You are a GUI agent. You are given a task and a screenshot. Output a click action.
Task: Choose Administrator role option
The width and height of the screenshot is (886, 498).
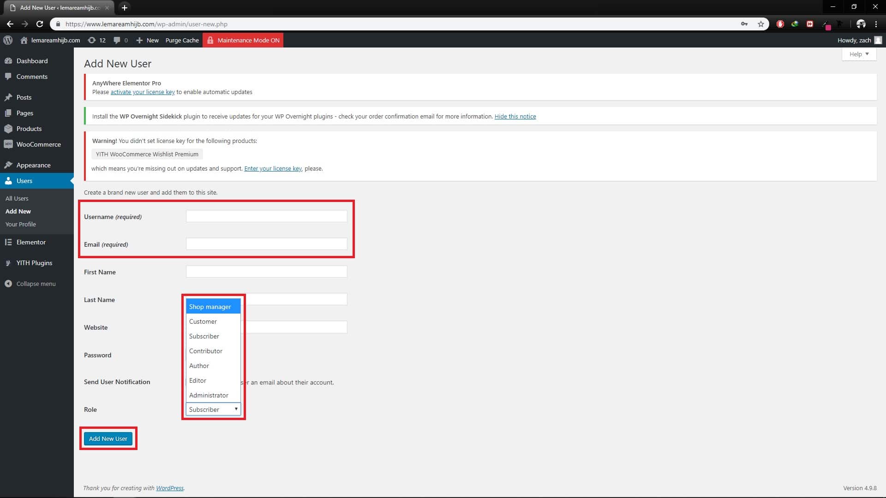tap(213, 395)
